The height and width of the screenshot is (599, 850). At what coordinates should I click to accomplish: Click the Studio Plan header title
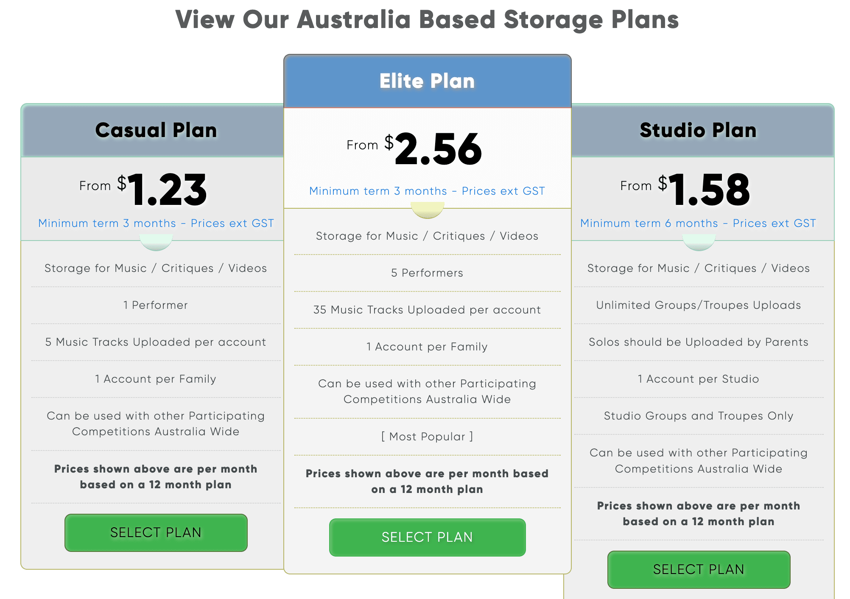pos(698,130)
